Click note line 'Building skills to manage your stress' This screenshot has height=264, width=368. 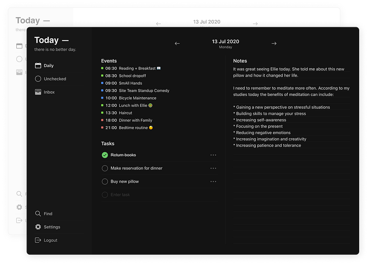[x=270, y=114]
